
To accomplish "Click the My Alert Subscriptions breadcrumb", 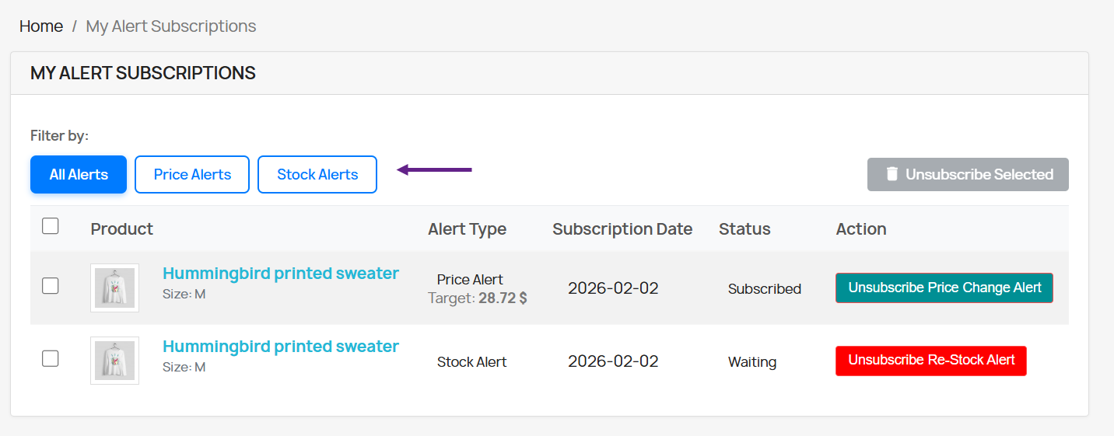I will pos(171,26).
